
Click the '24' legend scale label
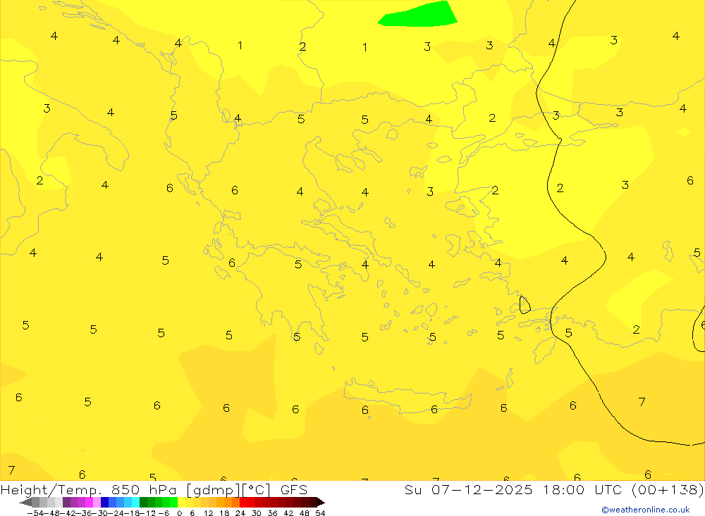[240, 513]
